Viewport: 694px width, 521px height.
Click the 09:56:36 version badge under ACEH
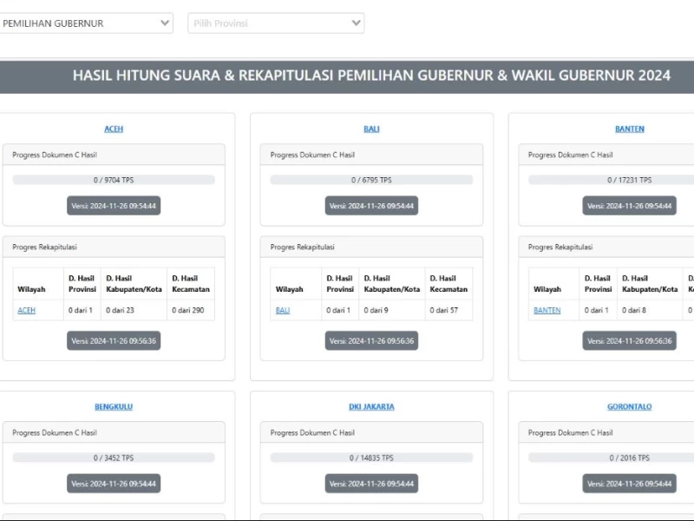(114, 340)
